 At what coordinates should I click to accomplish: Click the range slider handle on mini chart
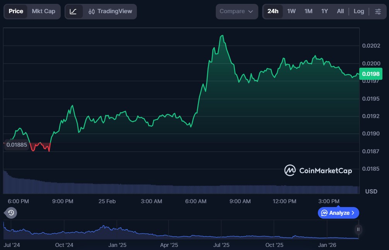pyautogui.click(x=358, y=229)
